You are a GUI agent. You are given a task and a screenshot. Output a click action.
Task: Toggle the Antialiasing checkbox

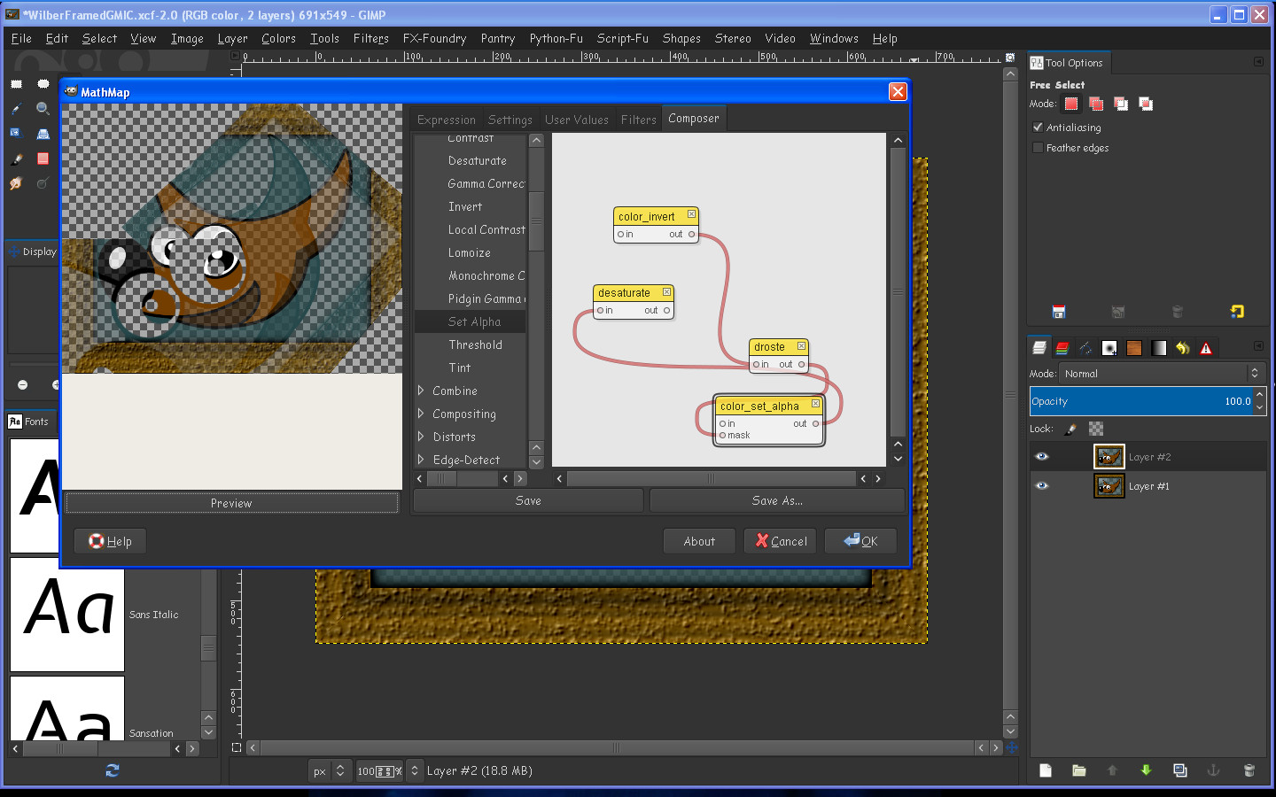pyautogui.click(x=1038, y=128)
